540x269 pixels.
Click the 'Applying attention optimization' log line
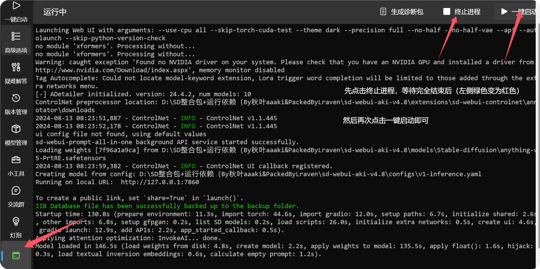[x=128, y=238]
